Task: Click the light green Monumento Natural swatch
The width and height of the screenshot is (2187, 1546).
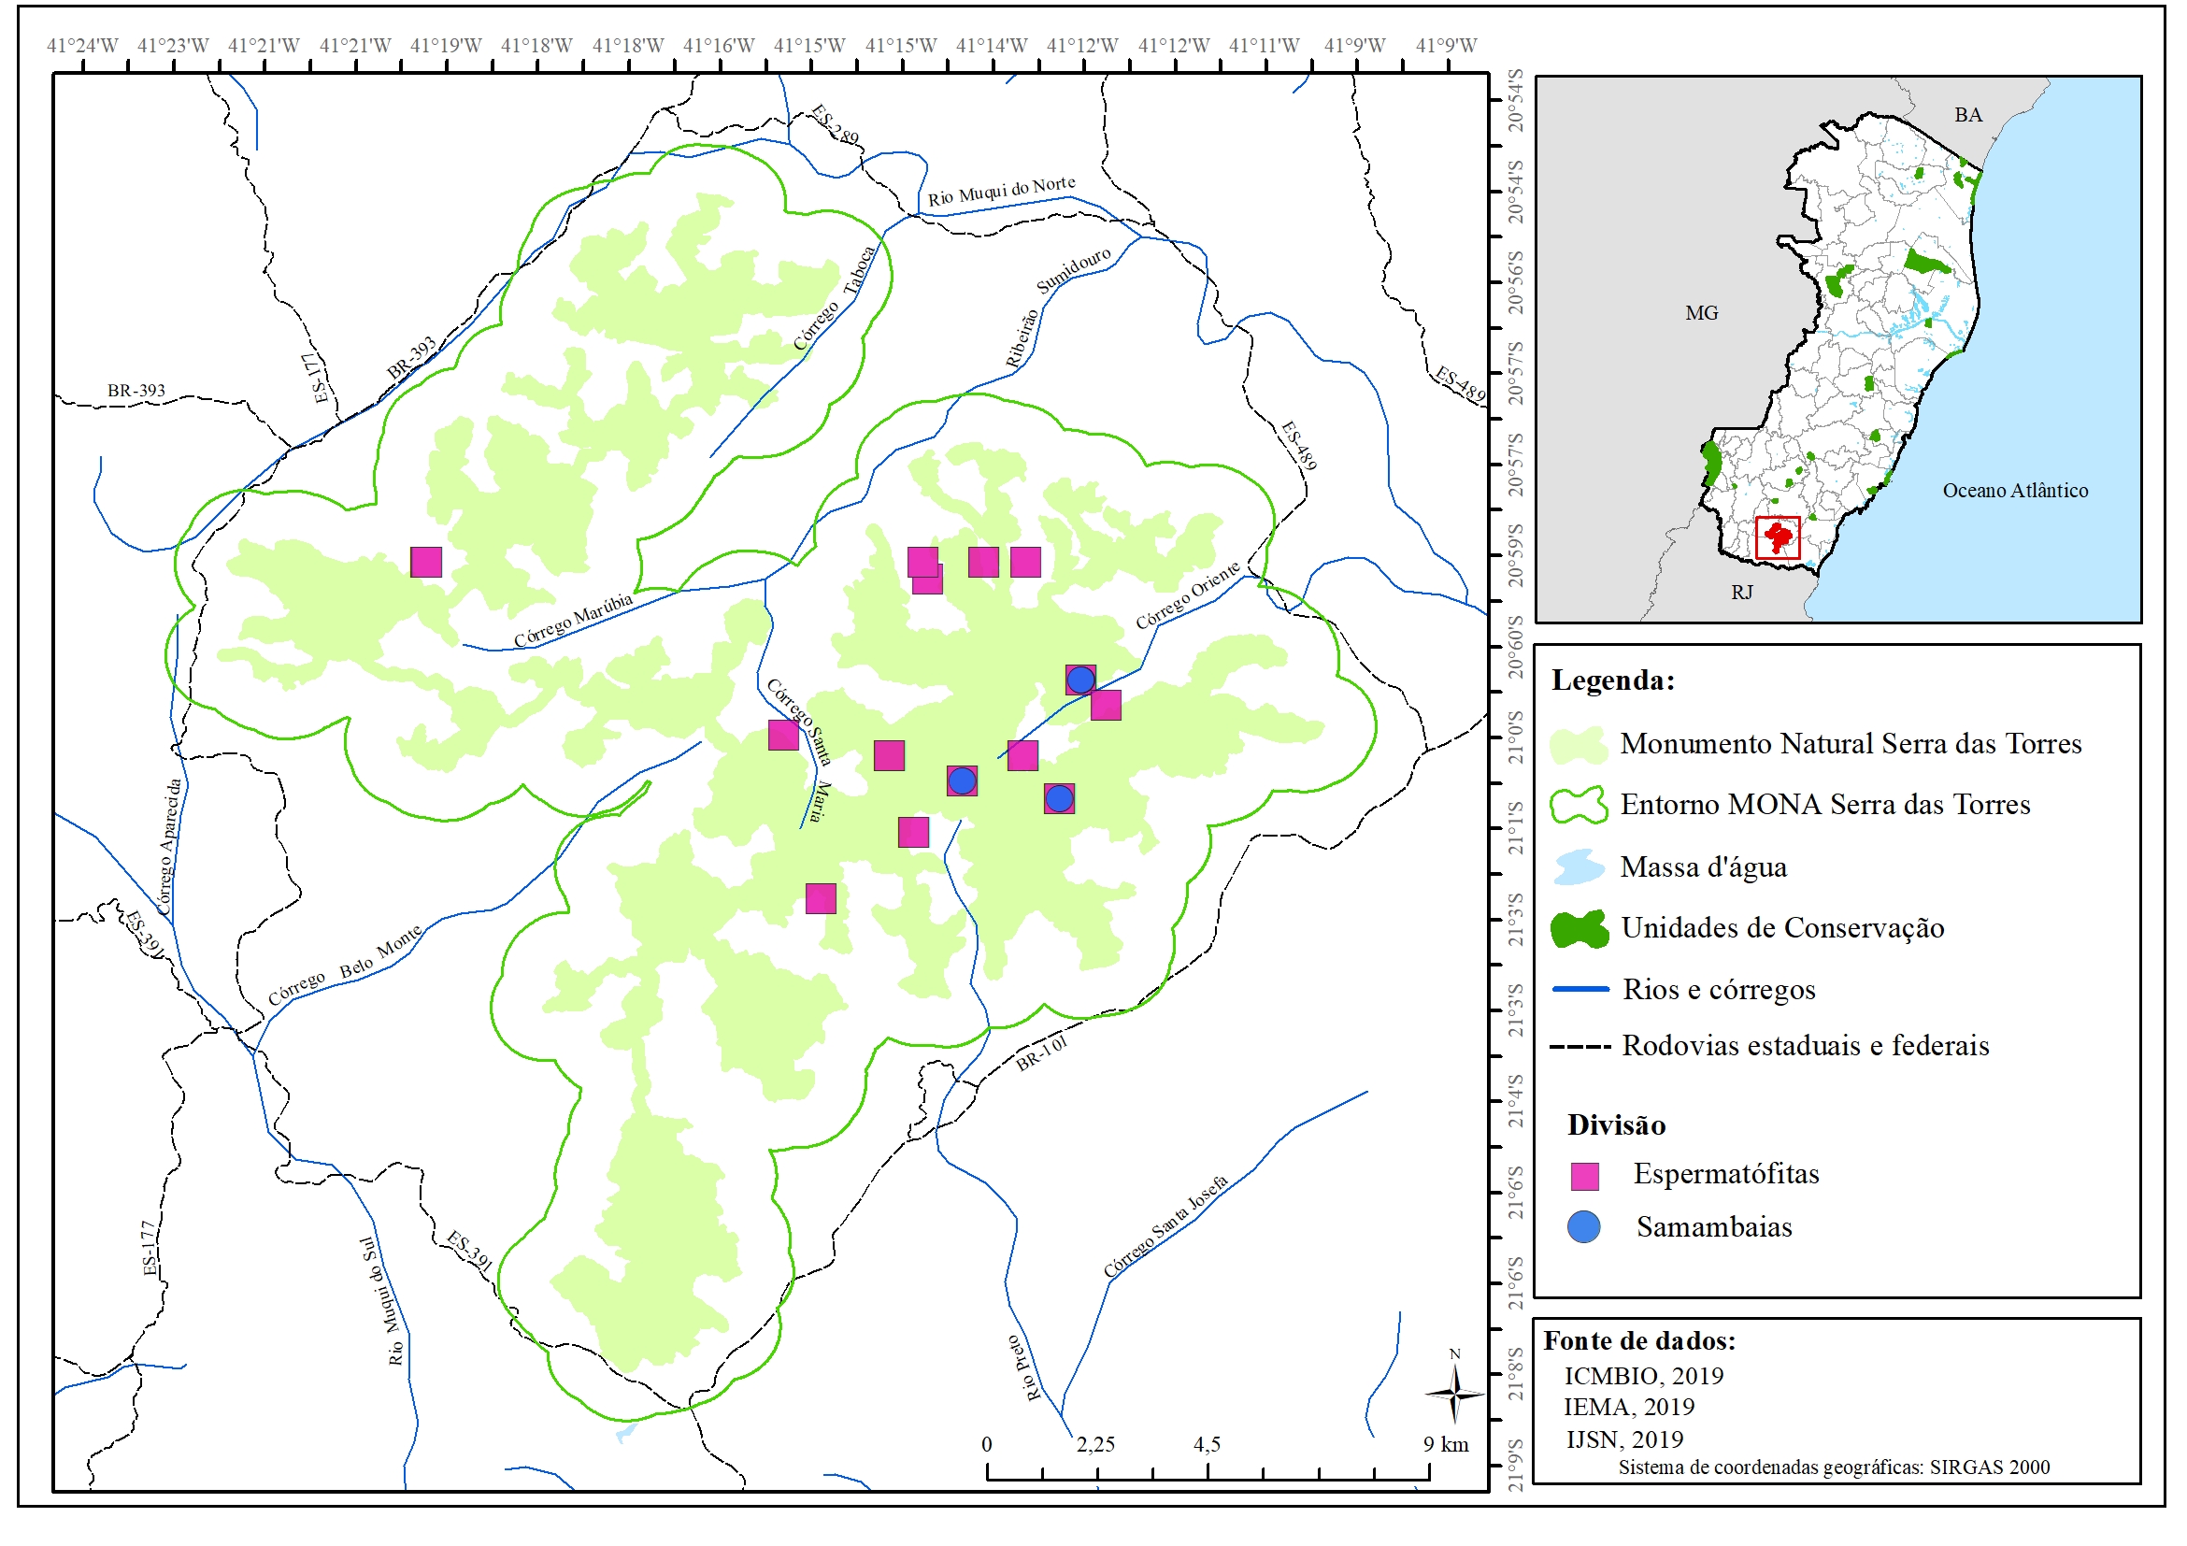Action: 1579,745
